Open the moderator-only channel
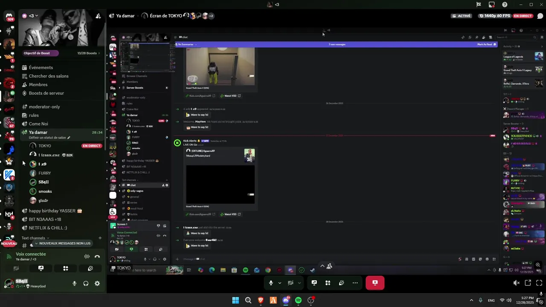 coord(44,107)
